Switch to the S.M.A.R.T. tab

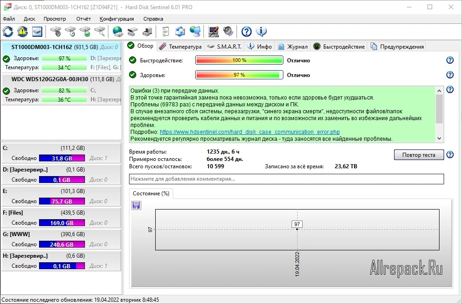[x=225, y=46]
